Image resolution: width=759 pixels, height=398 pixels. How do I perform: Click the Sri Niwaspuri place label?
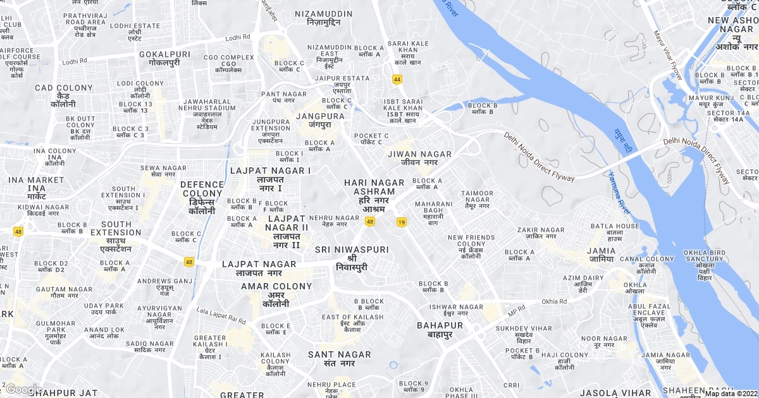pyautogui.click(x=352, y=258)
